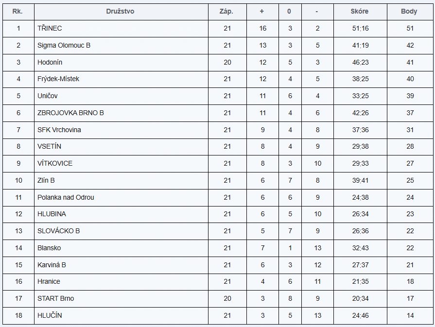Select the Záp. column header

[x=226, y=11]
